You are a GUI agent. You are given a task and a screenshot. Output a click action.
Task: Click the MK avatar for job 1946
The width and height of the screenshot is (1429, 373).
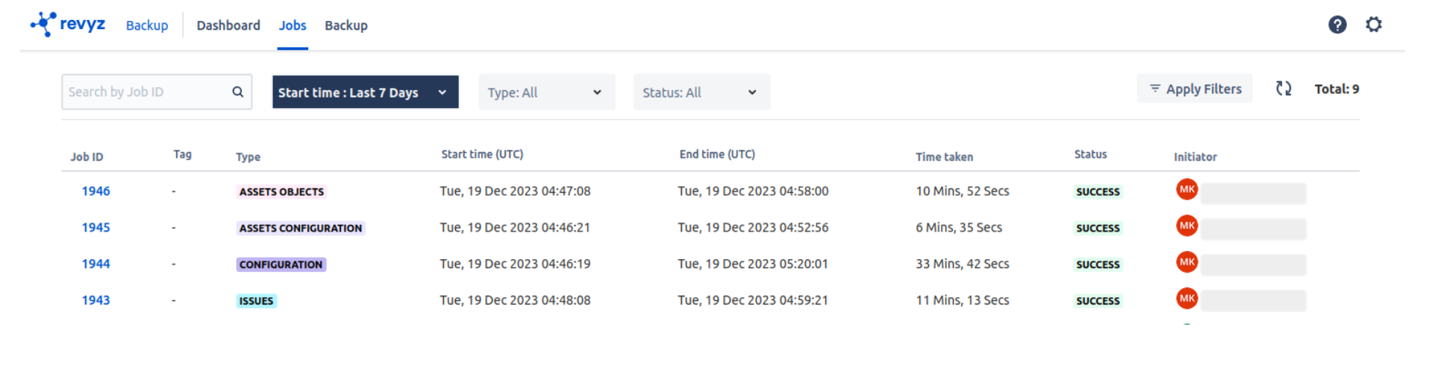pos(1186,189)
